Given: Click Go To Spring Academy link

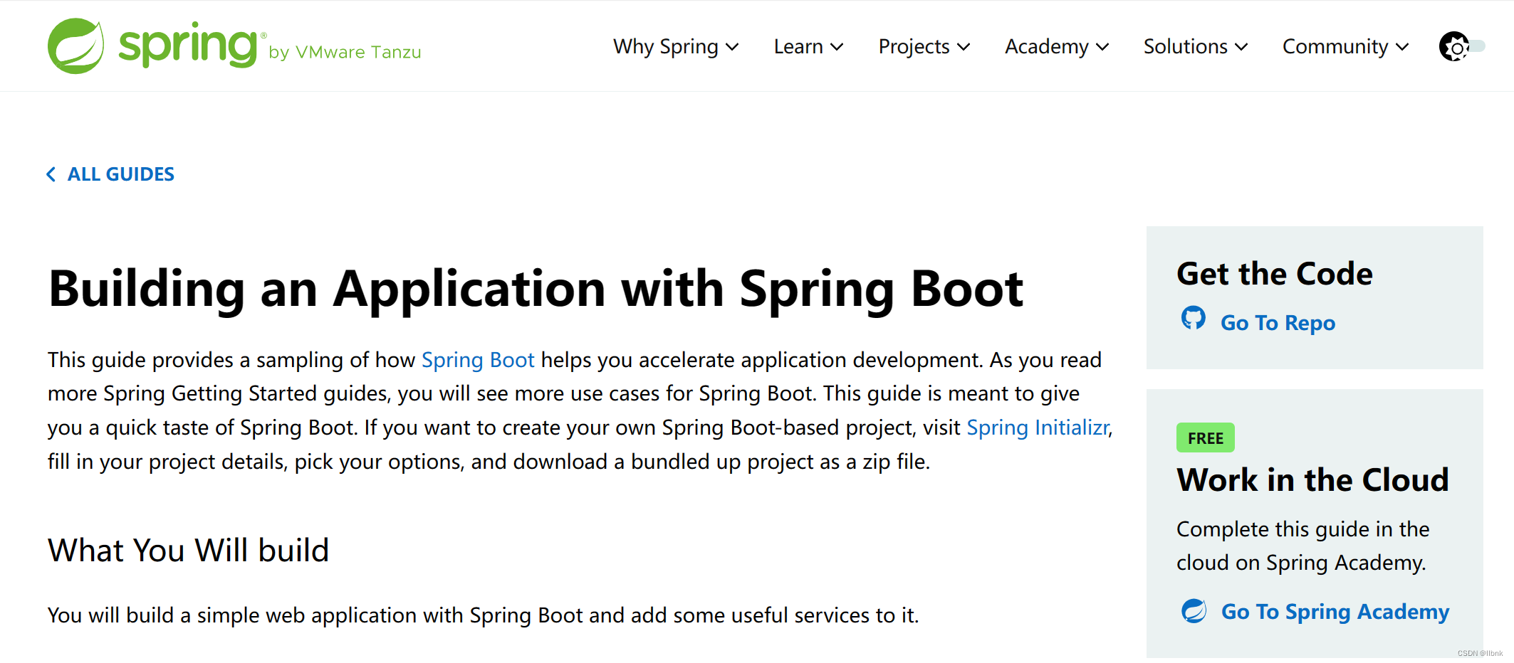Looking at the screenshot, I should 1335,612.
